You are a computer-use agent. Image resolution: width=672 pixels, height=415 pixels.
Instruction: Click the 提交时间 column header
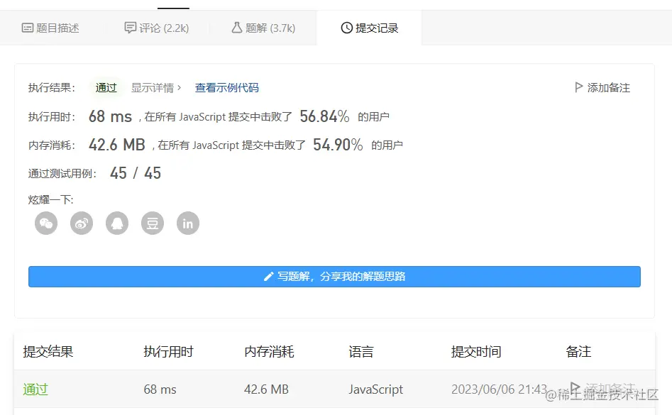[x=476, y=352]
